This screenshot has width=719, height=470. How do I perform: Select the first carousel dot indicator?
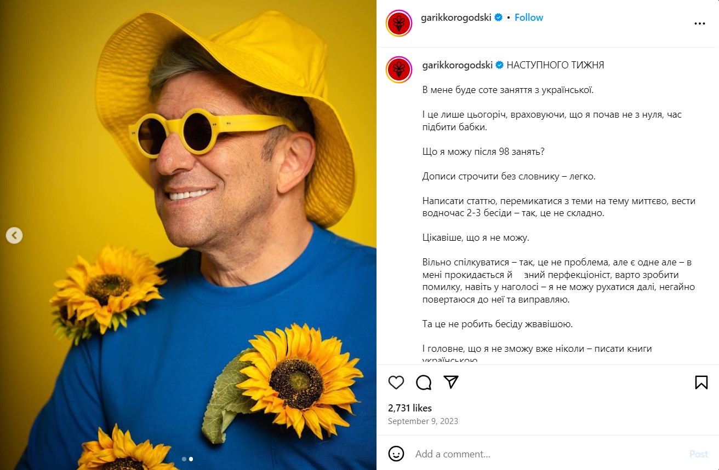click(184, 459)
